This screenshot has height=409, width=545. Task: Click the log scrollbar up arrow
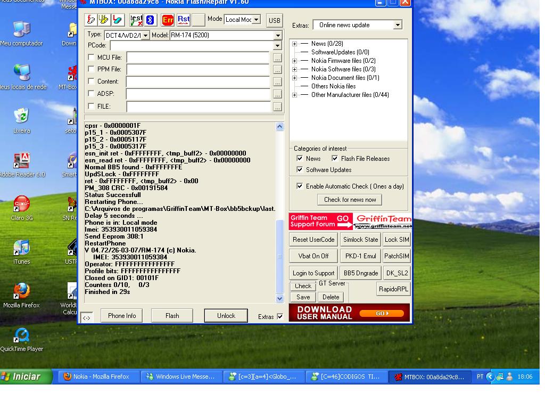(279, 126)
